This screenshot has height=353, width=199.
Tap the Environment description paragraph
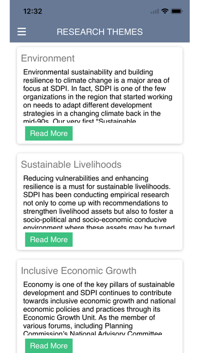98,97
